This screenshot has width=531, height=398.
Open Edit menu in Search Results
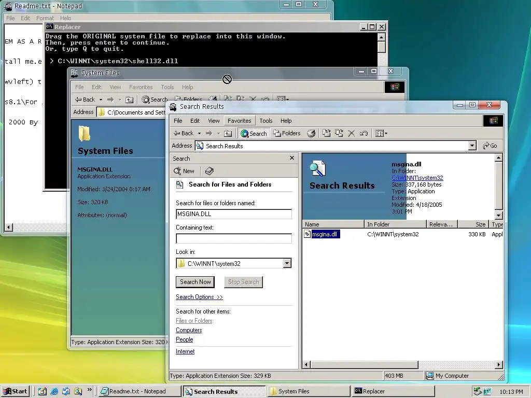tap(195, 121)
